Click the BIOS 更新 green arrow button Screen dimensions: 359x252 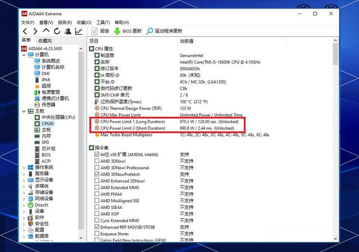(127, 31)
